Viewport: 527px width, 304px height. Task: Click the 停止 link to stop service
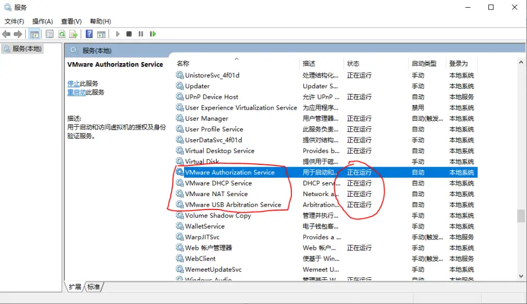tap(73, 83)
